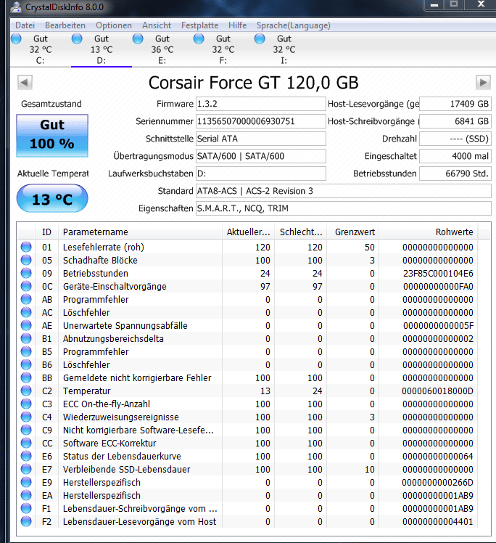The width and height of the screenshot is (496, 543).
Task: Open the Hilfe menu
Action: tap(237, 25)
